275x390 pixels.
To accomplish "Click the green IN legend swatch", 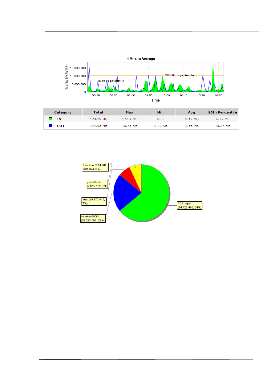I will coord(51,119).
